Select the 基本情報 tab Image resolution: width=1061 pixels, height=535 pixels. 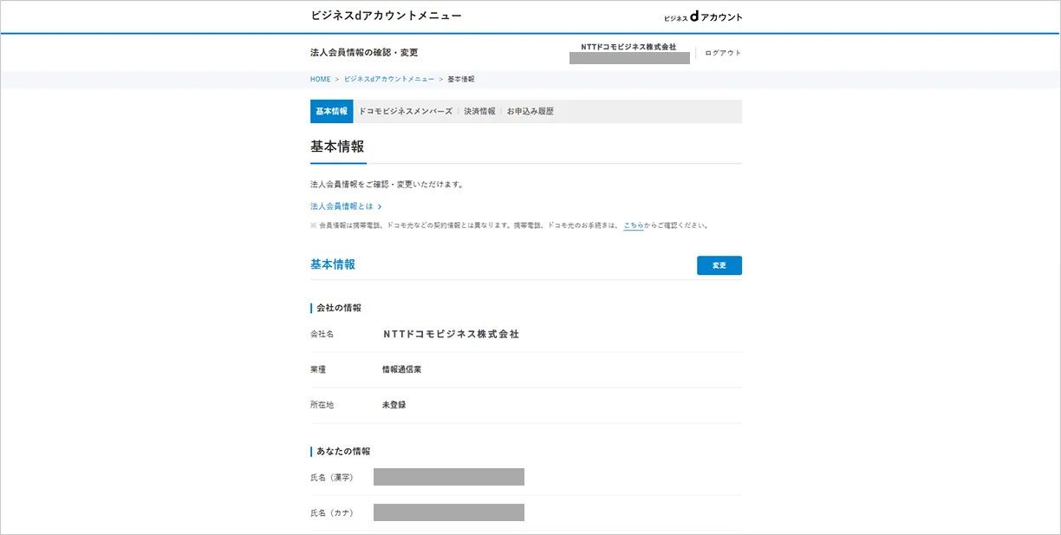pos(331,111)
